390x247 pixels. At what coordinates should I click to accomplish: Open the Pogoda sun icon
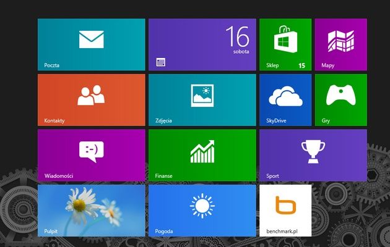(x=202, y=206)
